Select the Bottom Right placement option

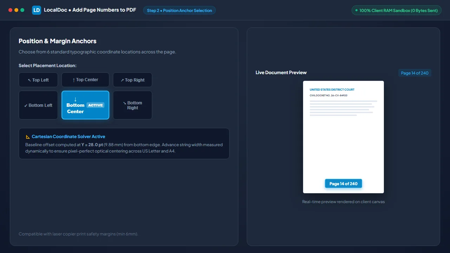click(133, 105)
